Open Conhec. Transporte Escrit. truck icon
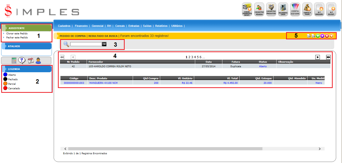The height and width of the screenshot is (163, 342). tap(247, 10)
